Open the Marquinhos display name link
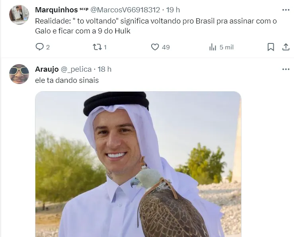This screenshot has height=237, width=294. click(x=56, y=10)
